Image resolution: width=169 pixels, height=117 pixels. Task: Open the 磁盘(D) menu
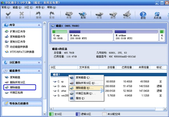click(17, 7)
